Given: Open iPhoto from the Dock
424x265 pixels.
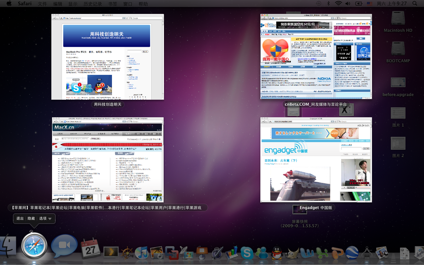Looking at the screenshot, I should [157, 252].
